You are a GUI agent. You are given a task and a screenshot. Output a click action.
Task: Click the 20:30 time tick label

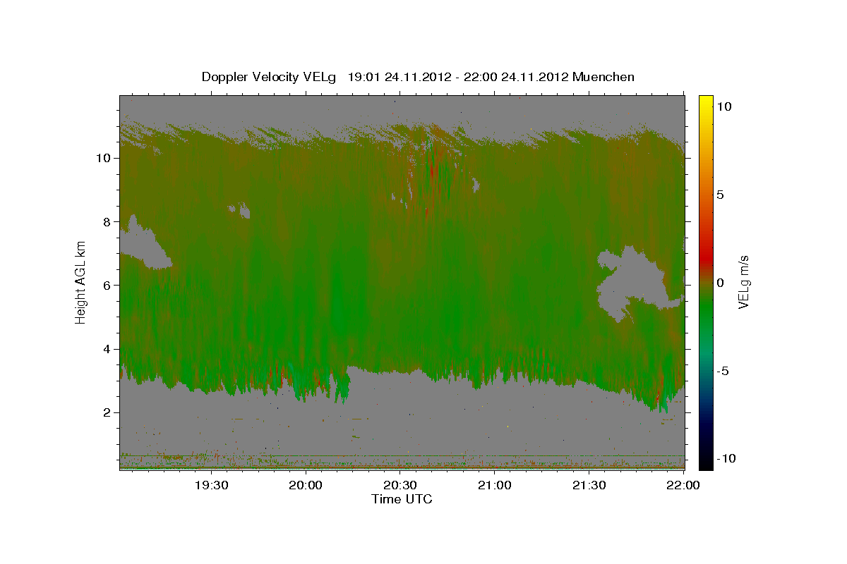click(400, 485)
